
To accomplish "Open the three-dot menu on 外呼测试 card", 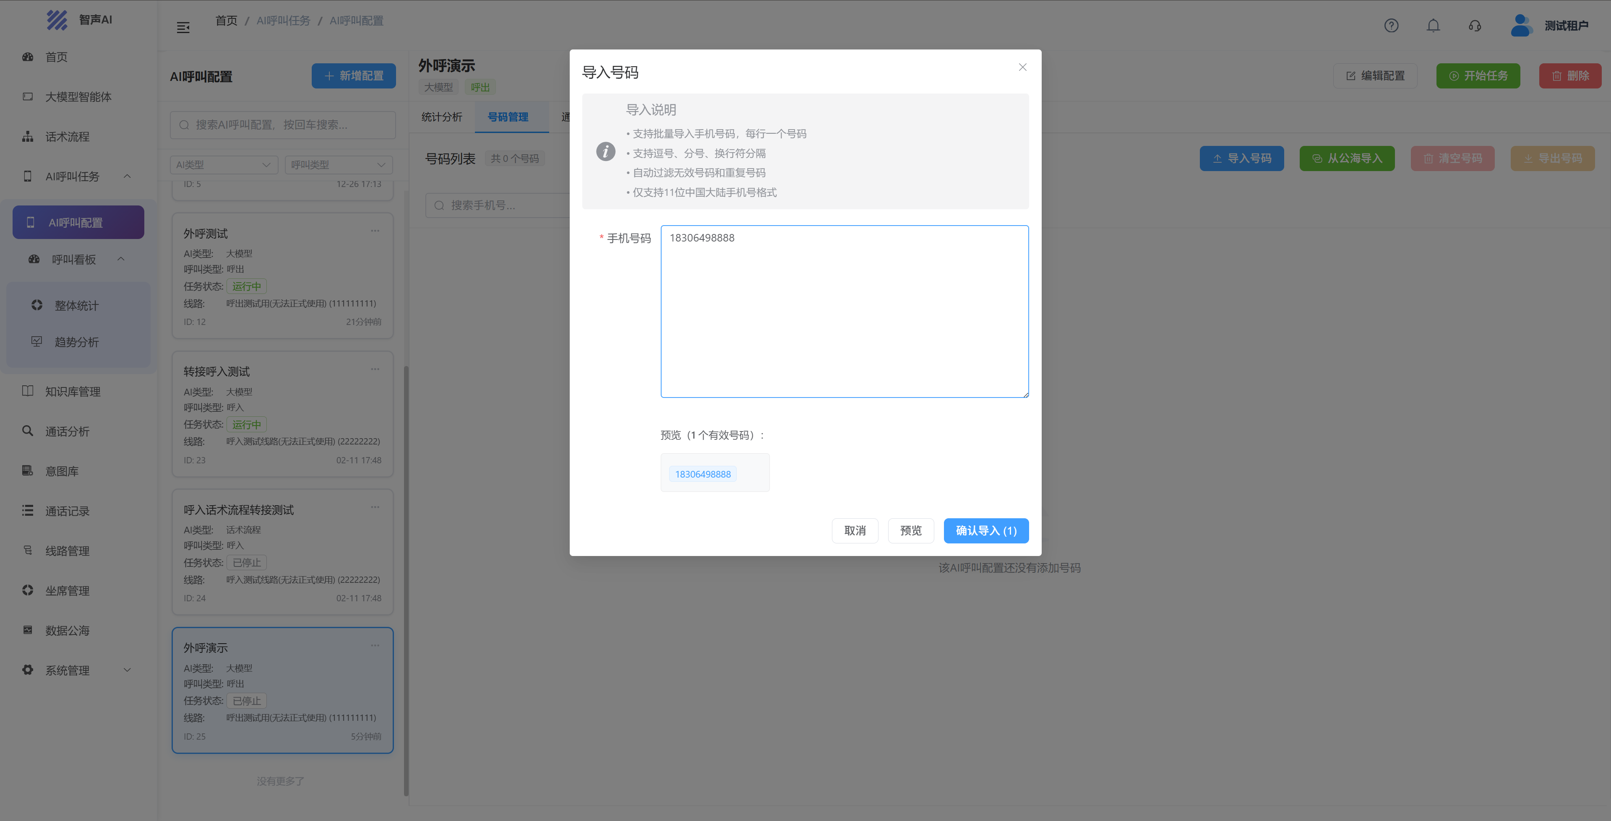I will click(x=375, y=231).
